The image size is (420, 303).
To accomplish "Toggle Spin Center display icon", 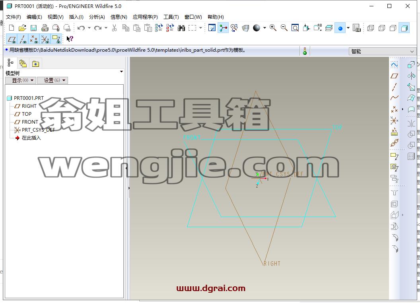I will (224, 28).
